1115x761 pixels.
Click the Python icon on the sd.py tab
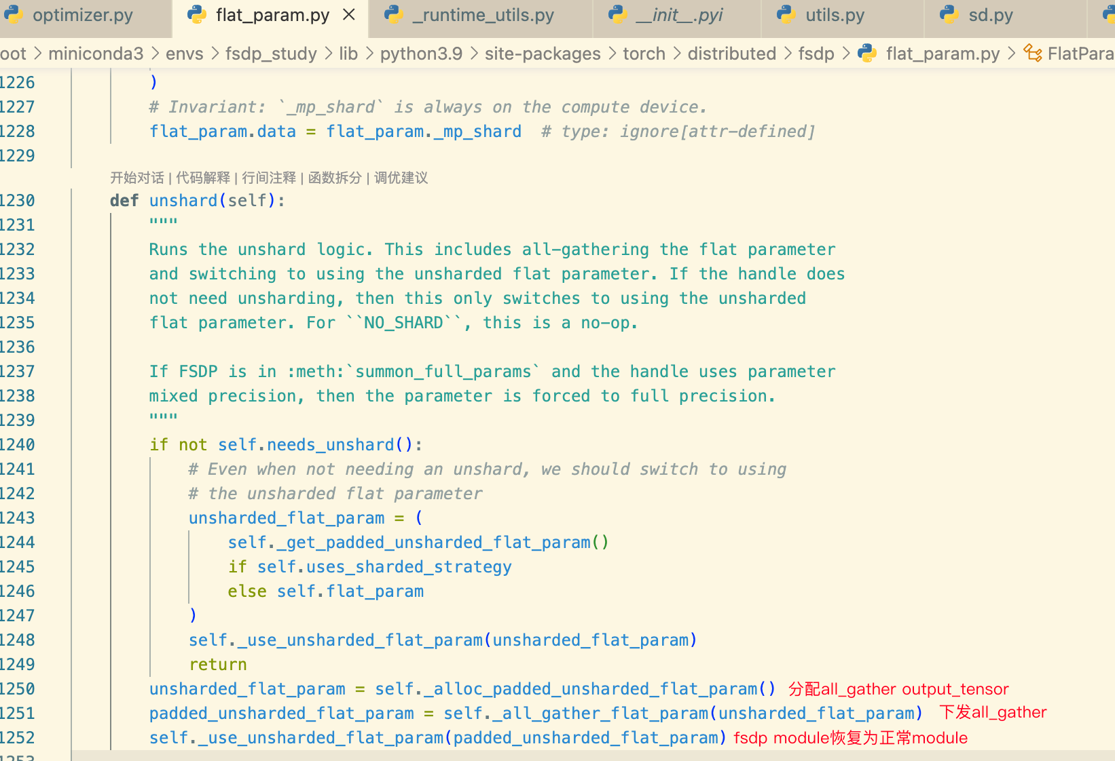click(948, 14)
